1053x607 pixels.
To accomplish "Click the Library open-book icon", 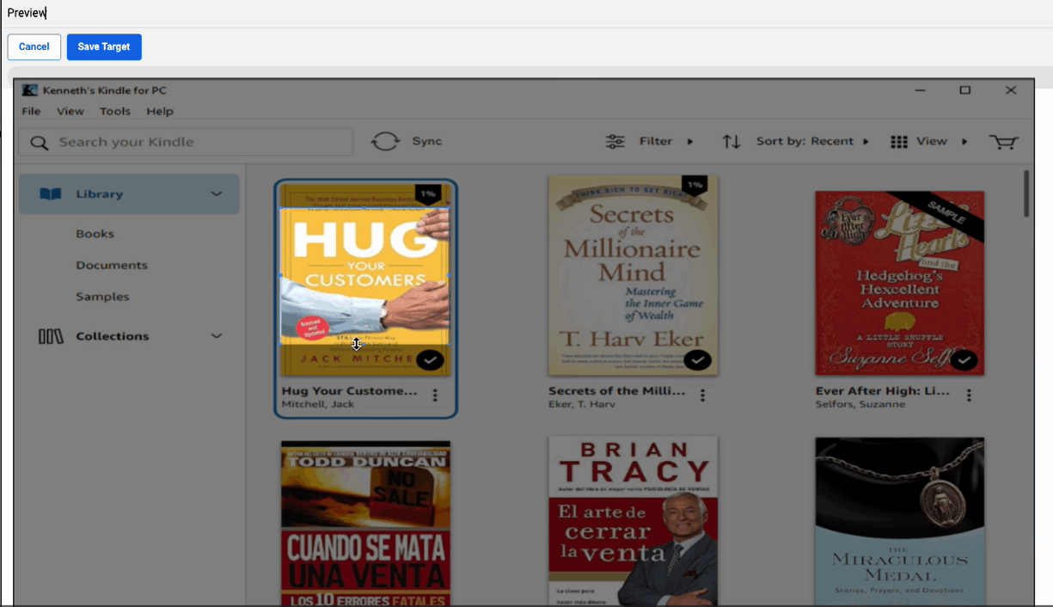I will (51, 194).
